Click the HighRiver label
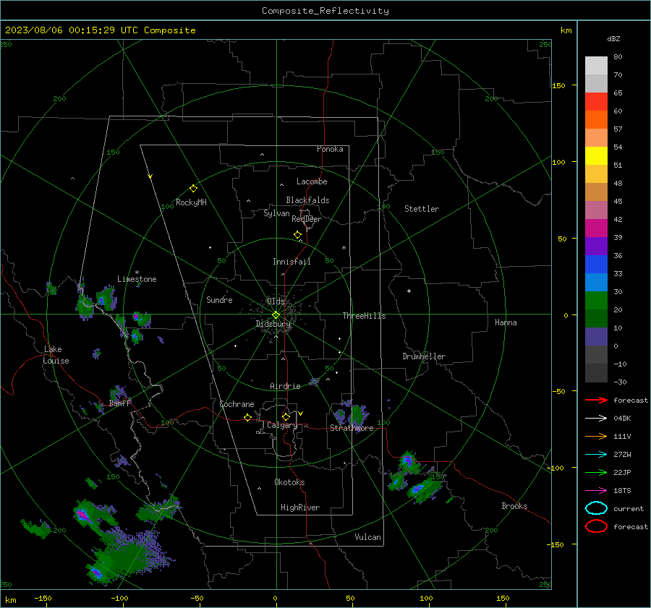Image resolution: width=651 pixels, height=608 pixels. pos(300,508)
